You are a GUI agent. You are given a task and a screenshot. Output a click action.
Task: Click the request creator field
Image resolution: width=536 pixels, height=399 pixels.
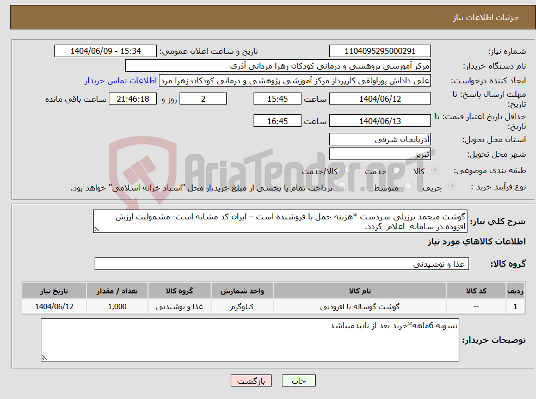[294, 81]
